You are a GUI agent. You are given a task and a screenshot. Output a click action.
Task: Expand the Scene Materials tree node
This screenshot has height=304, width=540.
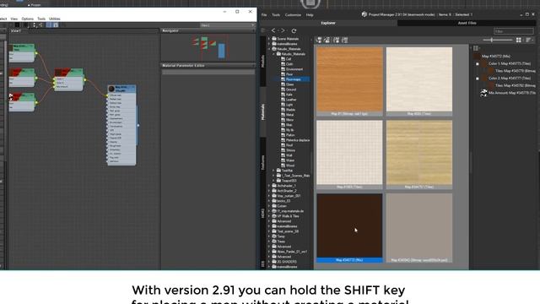click(269, 39)
